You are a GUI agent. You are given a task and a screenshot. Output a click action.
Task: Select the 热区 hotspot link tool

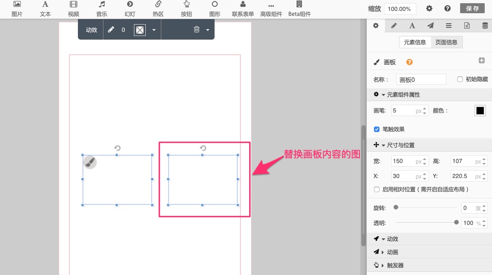tap(158, 9)
